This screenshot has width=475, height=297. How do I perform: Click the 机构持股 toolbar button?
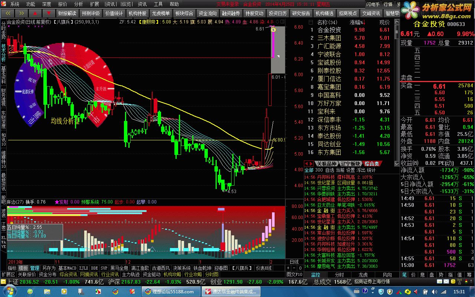click(137, 13)
